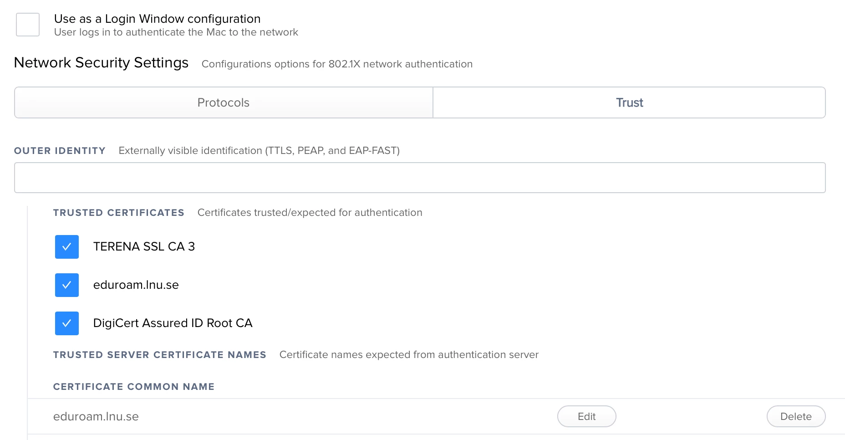Uncheck DigiCert Assured ID Root CA
The image size is (845, 440).
pos(67,323)
